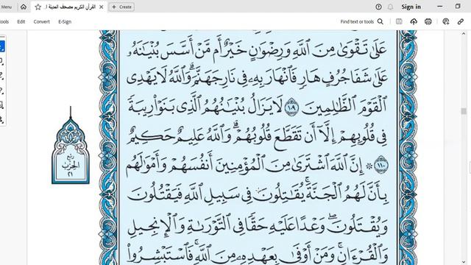Select the highlight pen tool in the quick toolbar
The width and height of the screenshot is (471, 265).
point(1,76)
